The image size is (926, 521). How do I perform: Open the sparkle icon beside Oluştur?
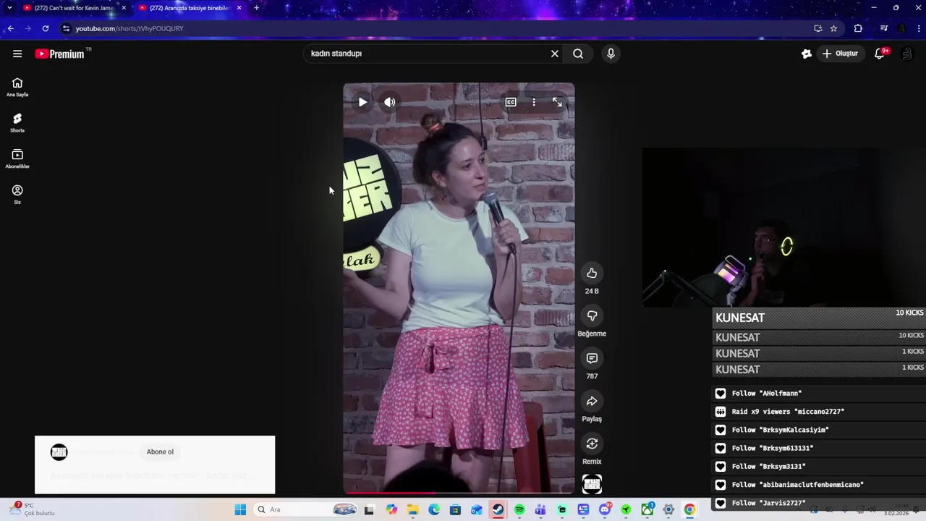[x=807, y=54]
